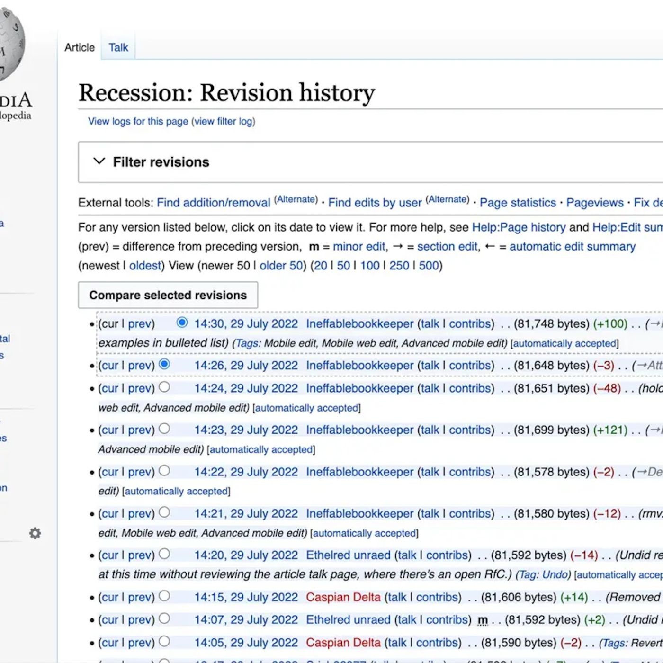Switch to the Talk tab
Viewport: 663px width, 663px height.
coord(118,47)
